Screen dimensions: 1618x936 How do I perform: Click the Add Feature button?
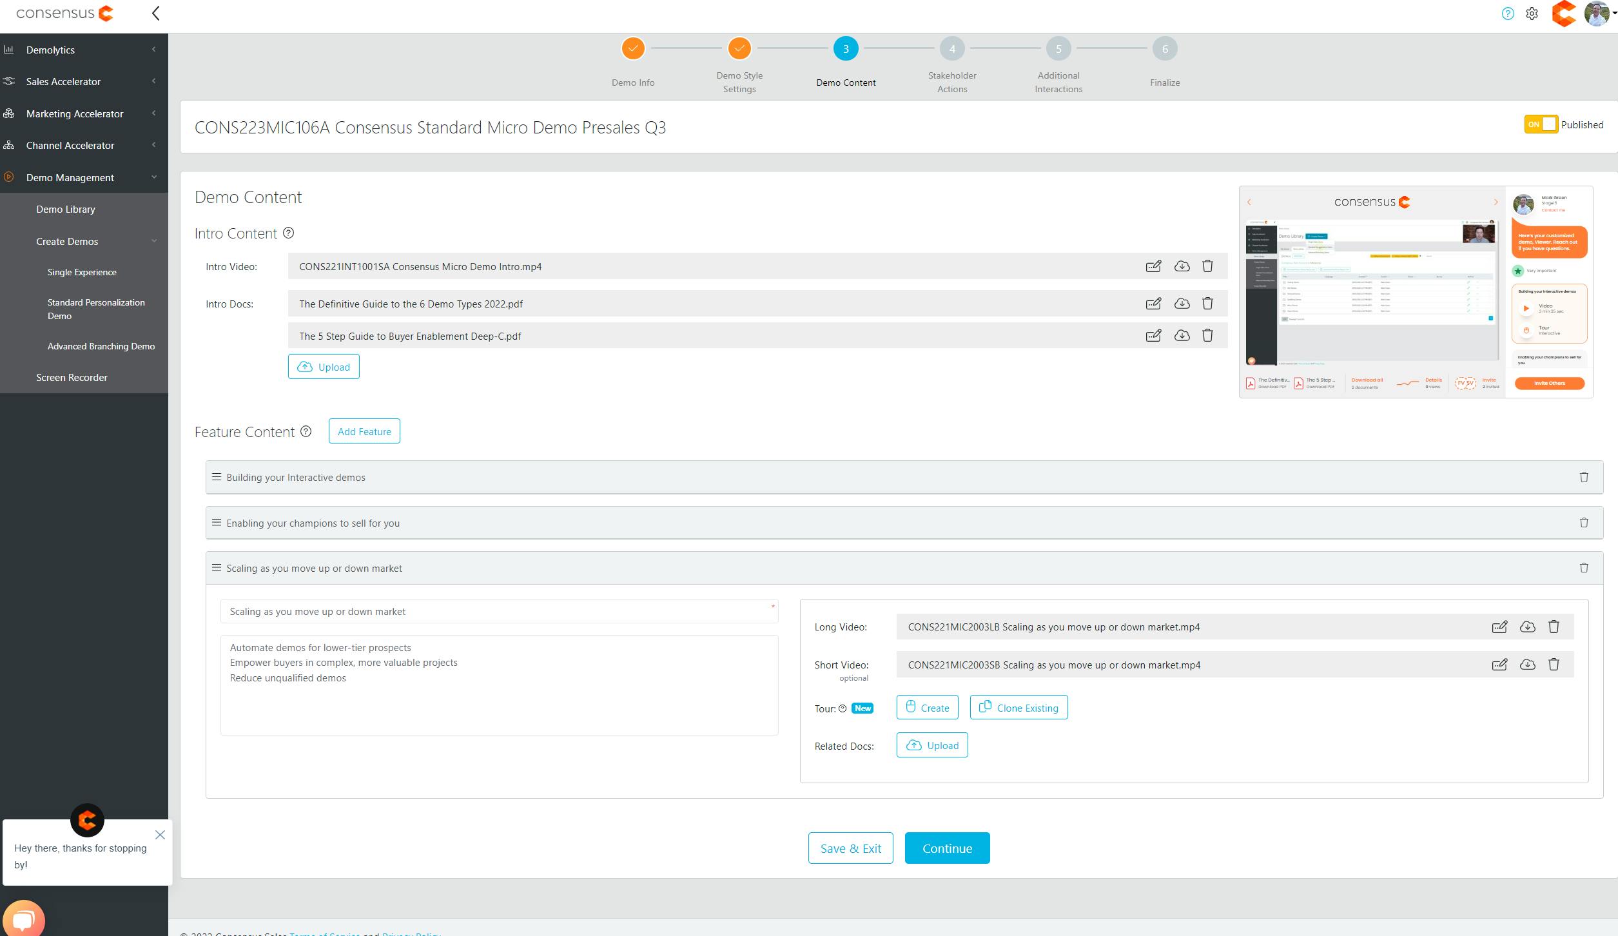(x=364, y=431)
